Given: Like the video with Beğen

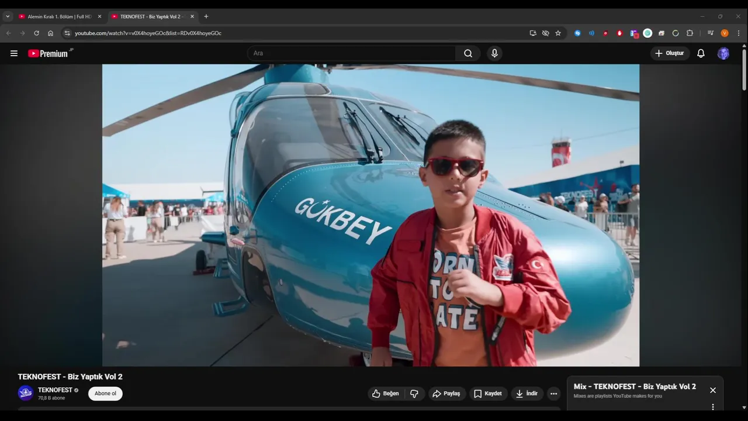Looking at the screenshot, I should coord(385,394).
